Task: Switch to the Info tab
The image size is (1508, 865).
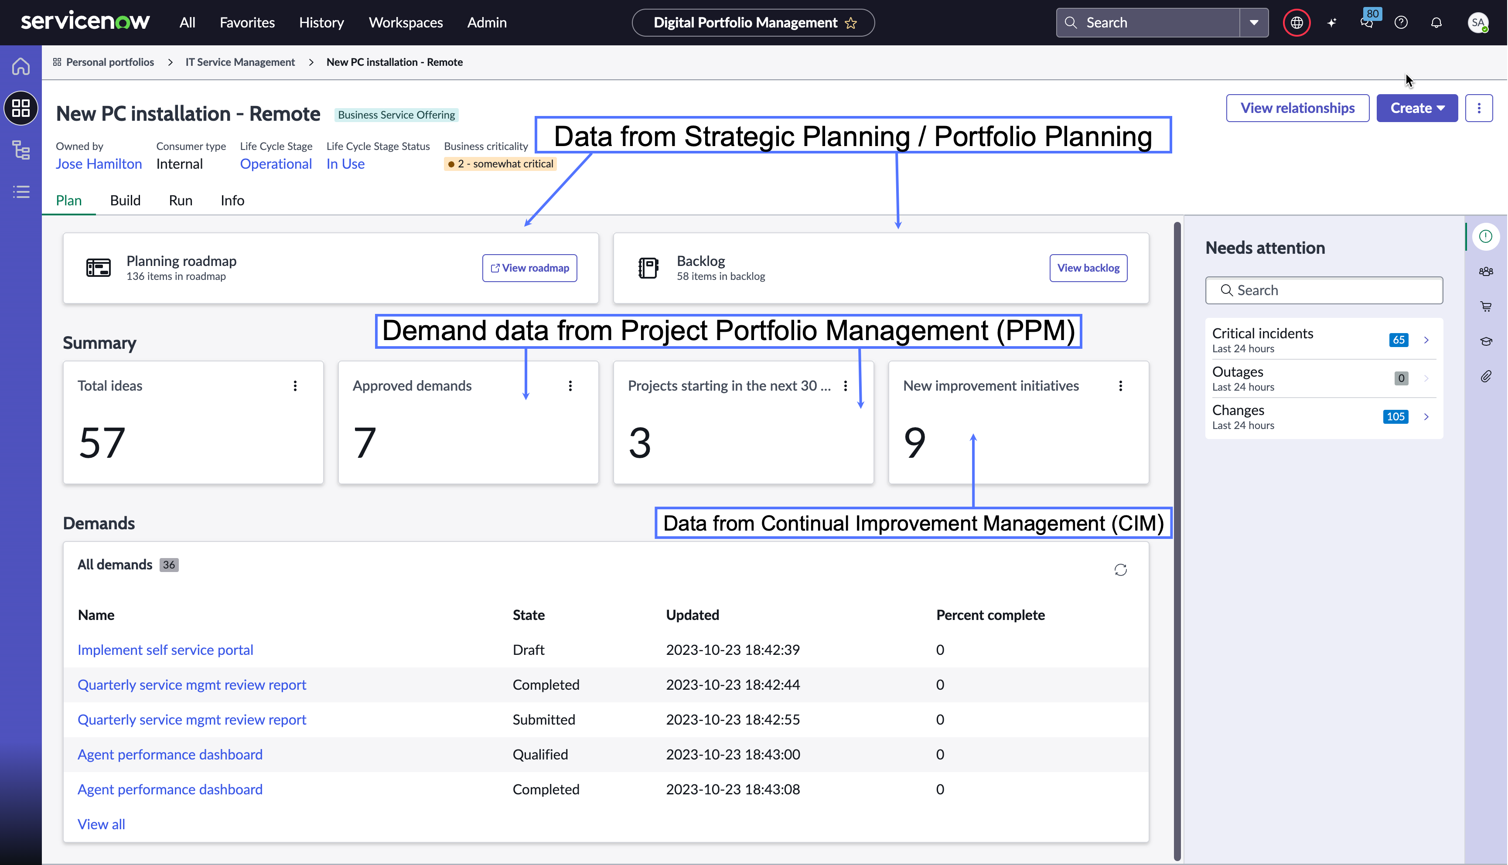Action: tap(232, 200)
